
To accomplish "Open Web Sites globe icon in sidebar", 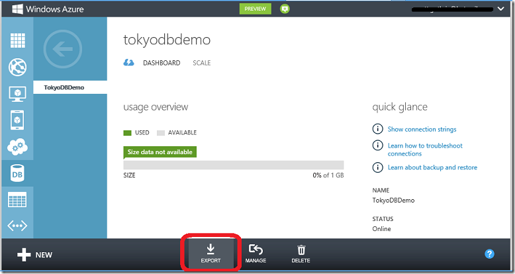I will (17, 67).
